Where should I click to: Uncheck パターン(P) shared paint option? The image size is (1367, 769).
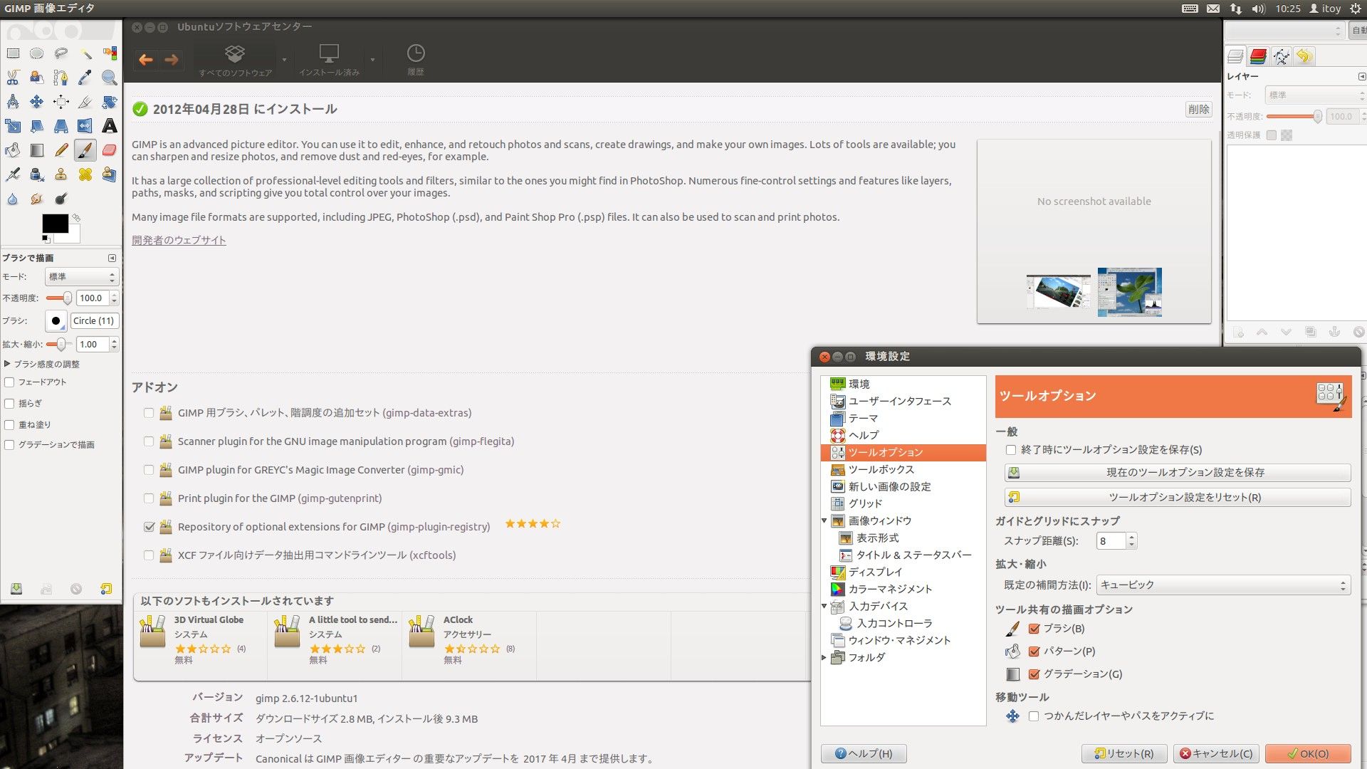pos(1035,652)
